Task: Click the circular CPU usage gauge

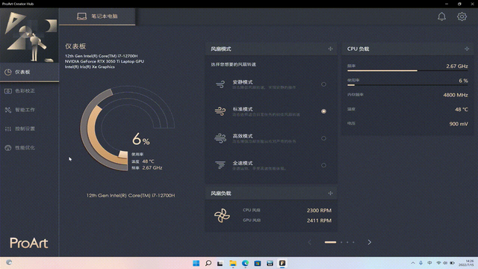Action: [x=128, y=128]
